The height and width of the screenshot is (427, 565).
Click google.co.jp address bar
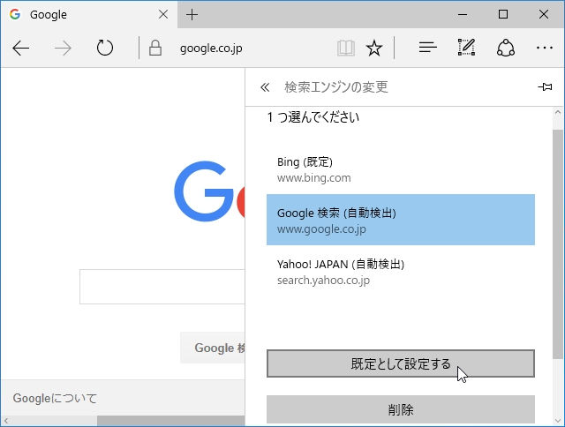tap(211, 49)
